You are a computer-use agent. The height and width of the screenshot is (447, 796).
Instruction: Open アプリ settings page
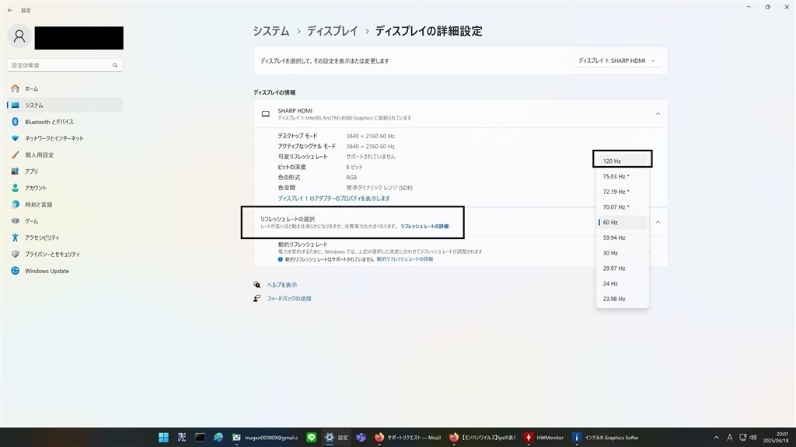click(x=65, y=172)
